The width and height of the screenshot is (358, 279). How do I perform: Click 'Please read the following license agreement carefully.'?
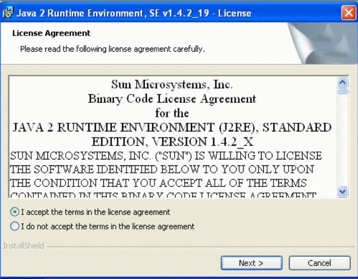[113, 49]
